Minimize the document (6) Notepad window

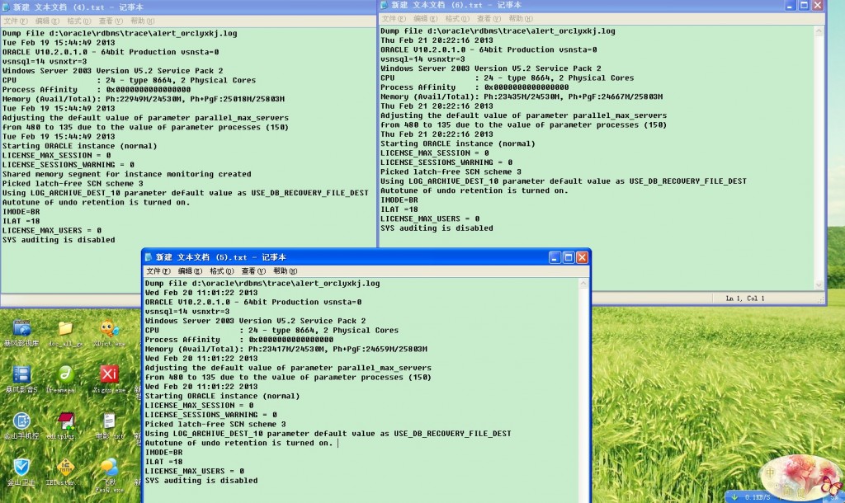791,5
